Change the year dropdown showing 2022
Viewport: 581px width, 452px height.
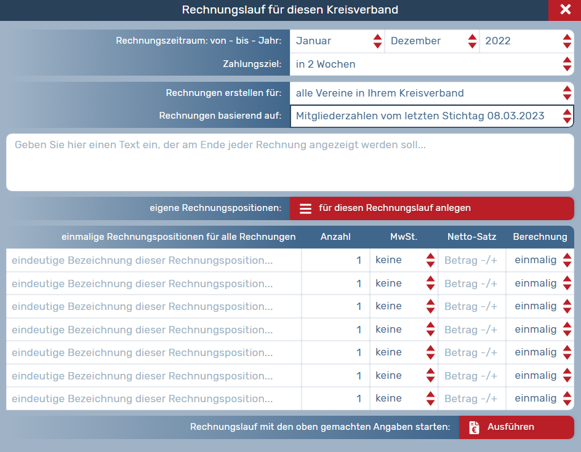526,41
